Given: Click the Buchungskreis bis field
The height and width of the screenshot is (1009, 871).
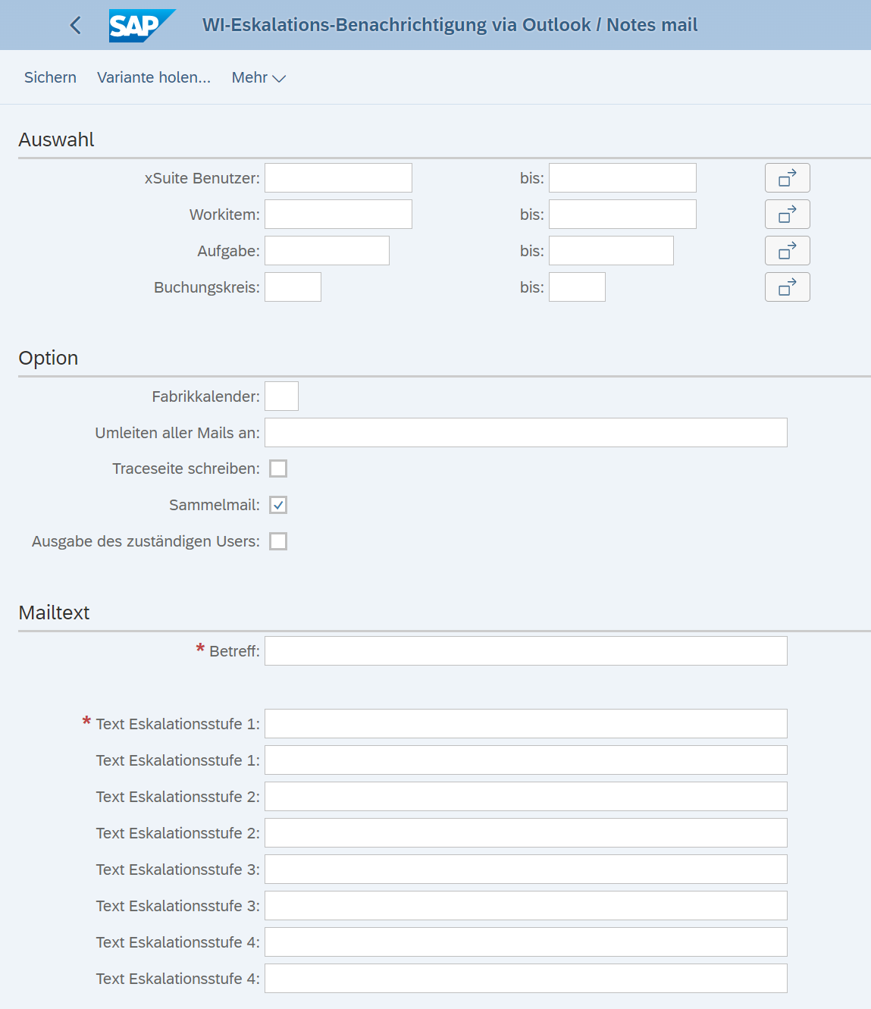Looking at the screenshot, I should point(577,287).
